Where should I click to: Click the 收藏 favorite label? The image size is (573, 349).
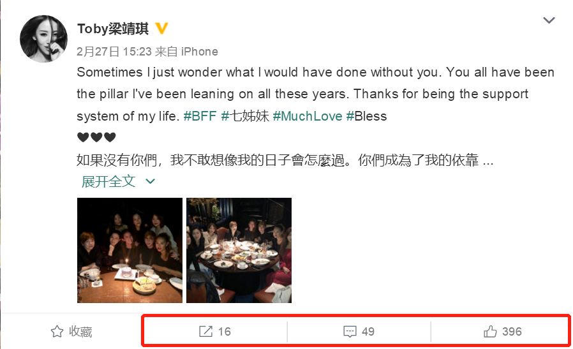pos(80,332)
